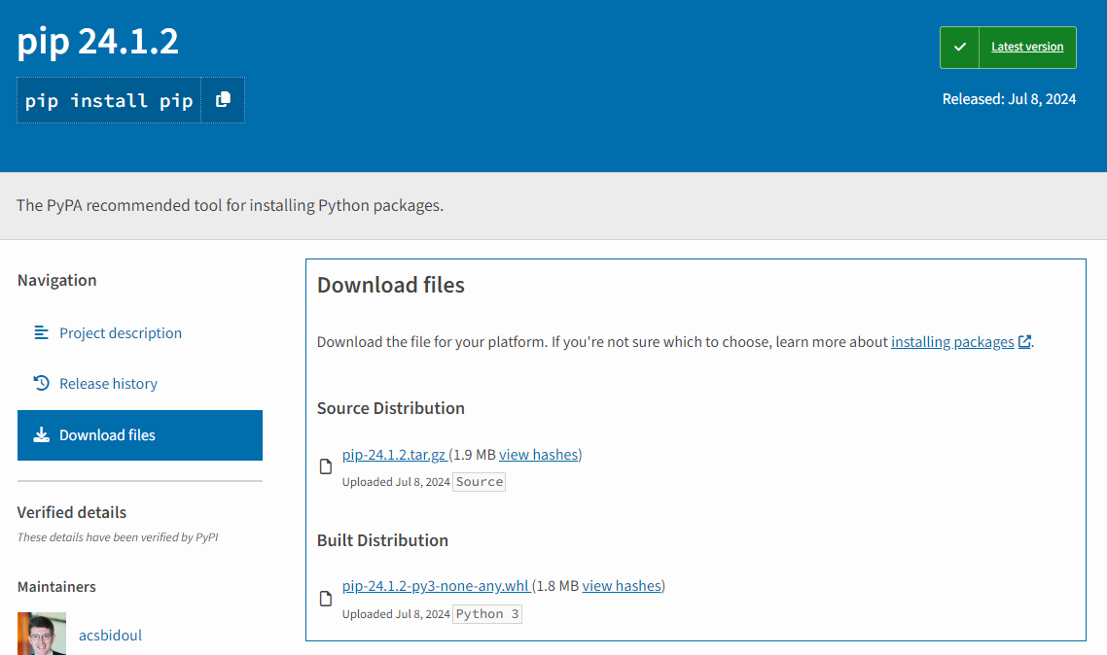The image size is (1107, 655).
Task: Click the checkmark icon beside Latest version
Action: [959, 48]
